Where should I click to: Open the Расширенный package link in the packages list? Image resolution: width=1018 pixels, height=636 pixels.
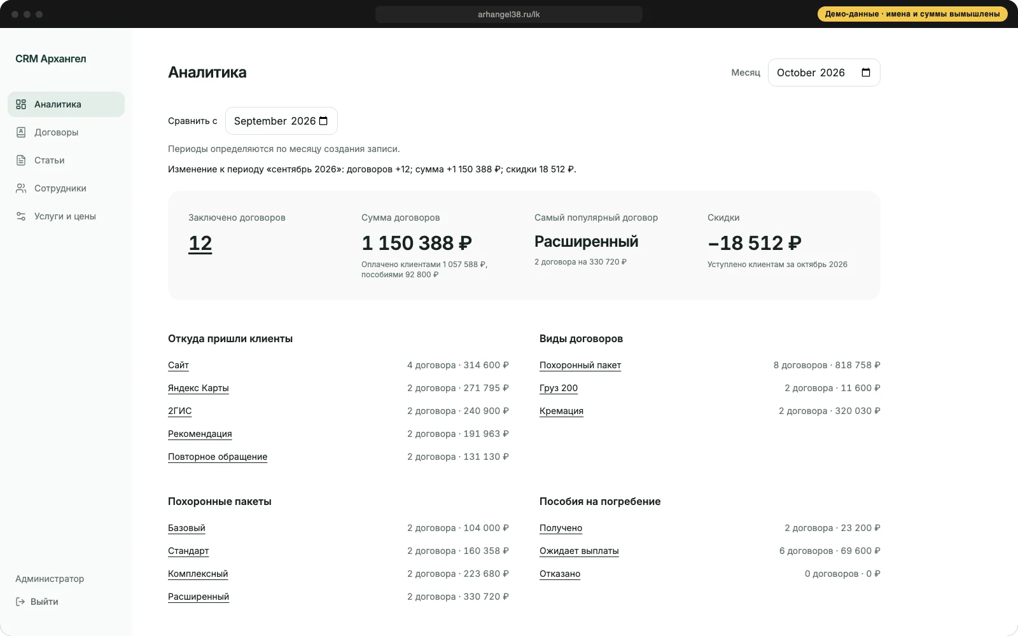click(199, 597)
